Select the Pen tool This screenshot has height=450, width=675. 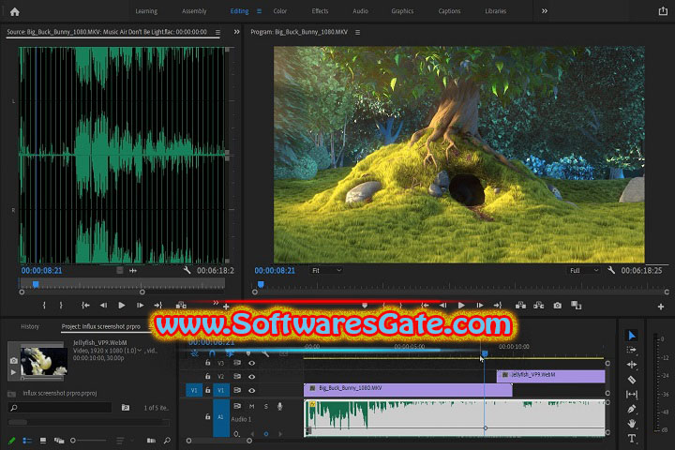point(632,409)
